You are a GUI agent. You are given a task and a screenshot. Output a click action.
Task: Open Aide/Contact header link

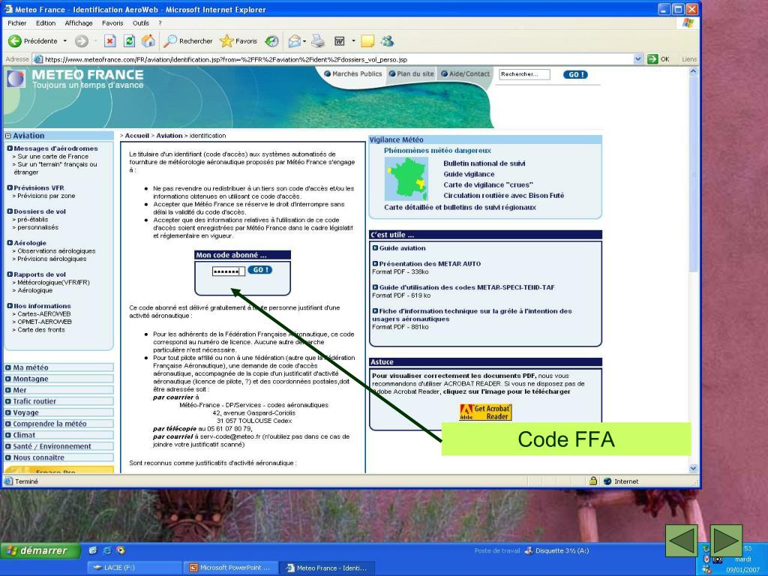coord(465,74)
